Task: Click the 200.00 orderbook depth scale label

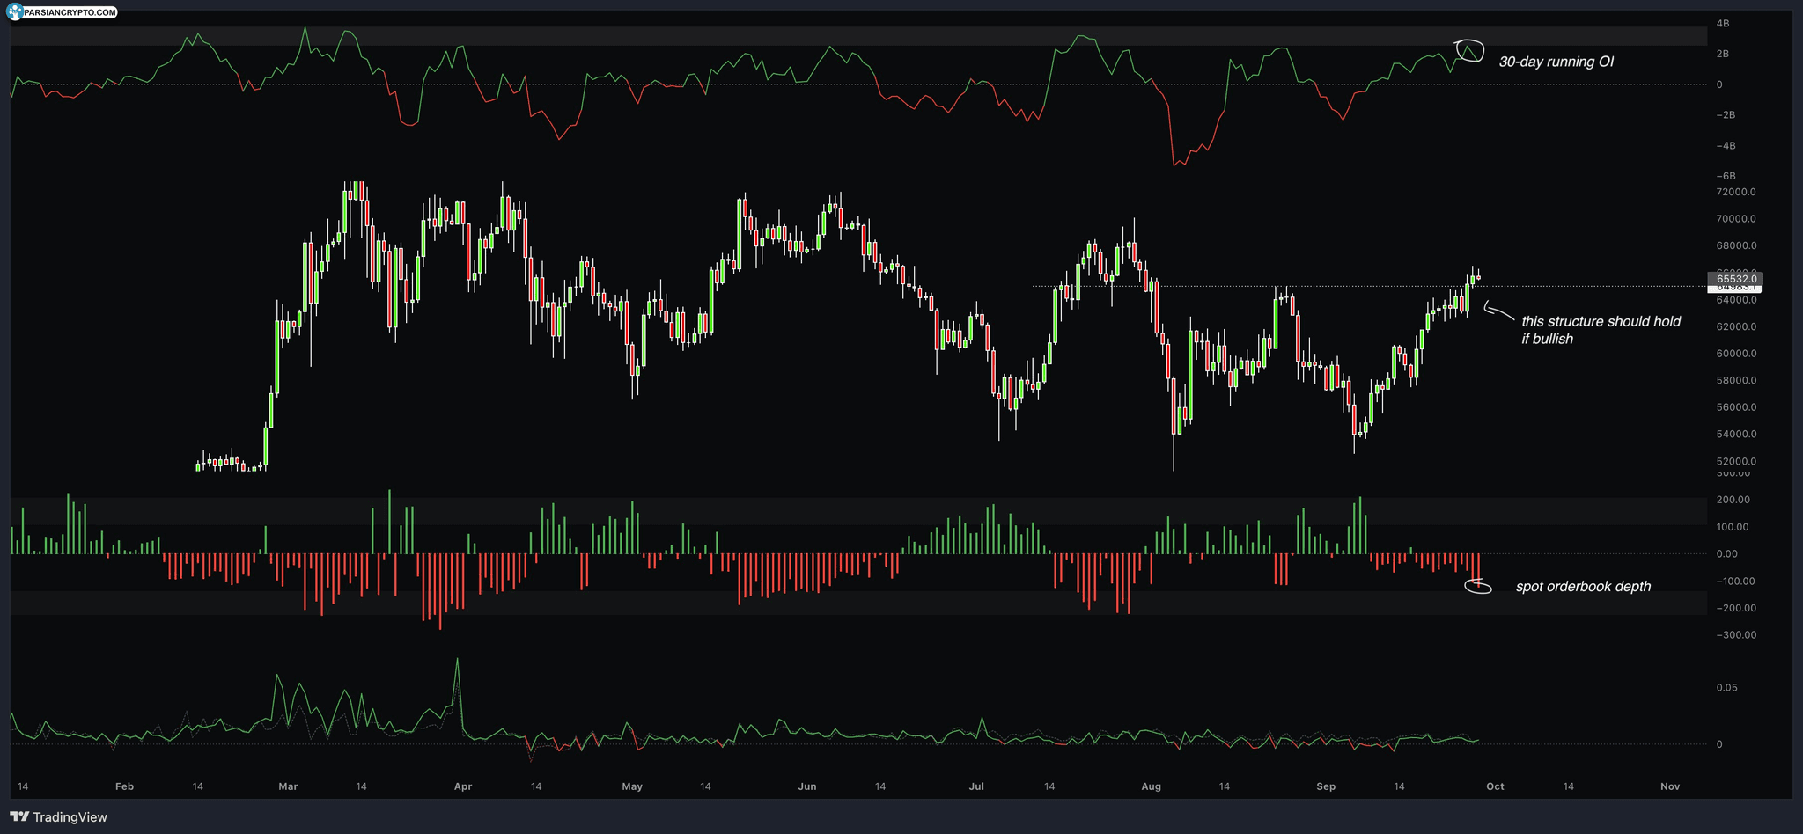Action: point(1733,500)
